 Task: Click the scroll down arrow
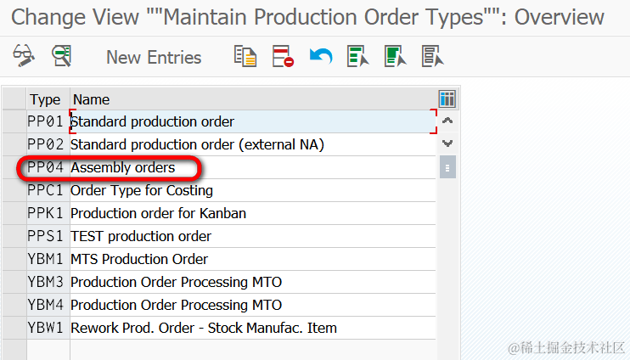(x=447, y=143)
